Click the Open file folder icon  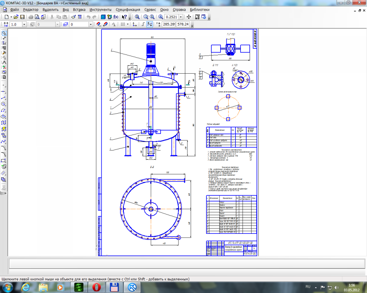[x=16, y=17]
